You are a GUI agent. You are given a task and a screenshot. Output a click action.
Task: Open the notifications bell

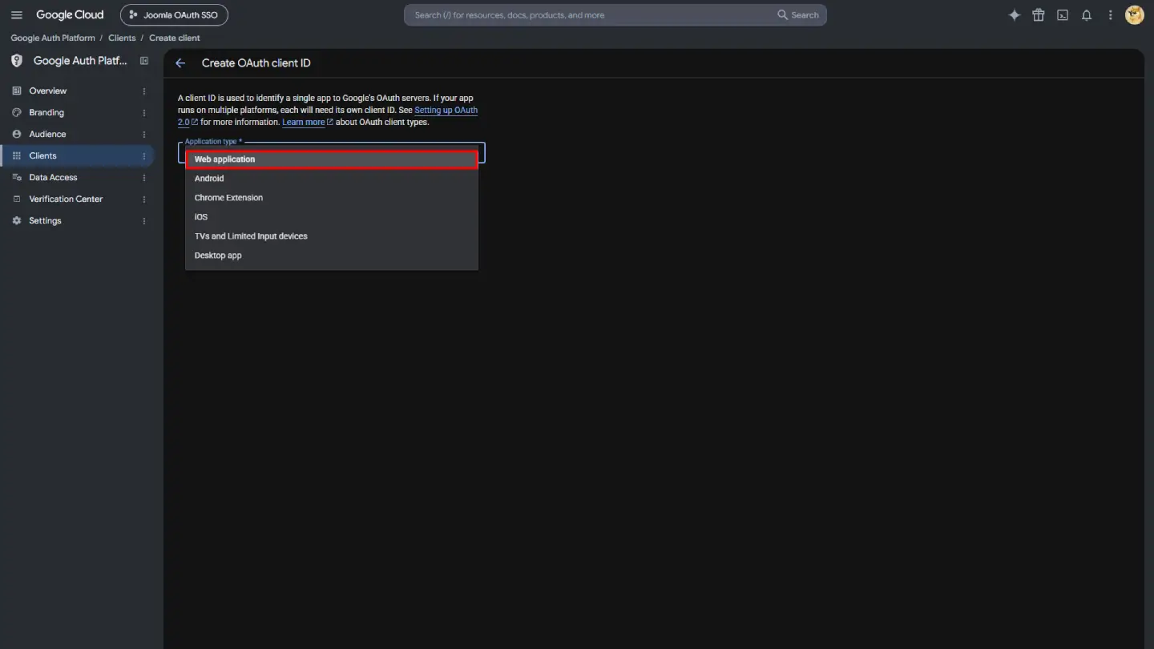1087,15
